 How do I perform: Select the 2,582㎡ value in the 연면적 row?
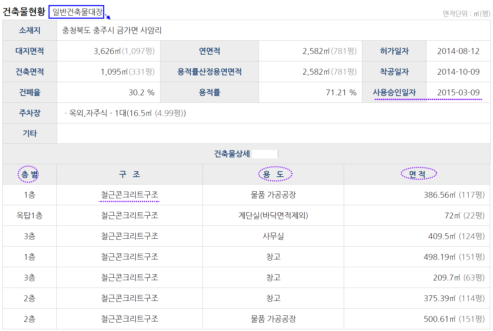coord(329,51)
